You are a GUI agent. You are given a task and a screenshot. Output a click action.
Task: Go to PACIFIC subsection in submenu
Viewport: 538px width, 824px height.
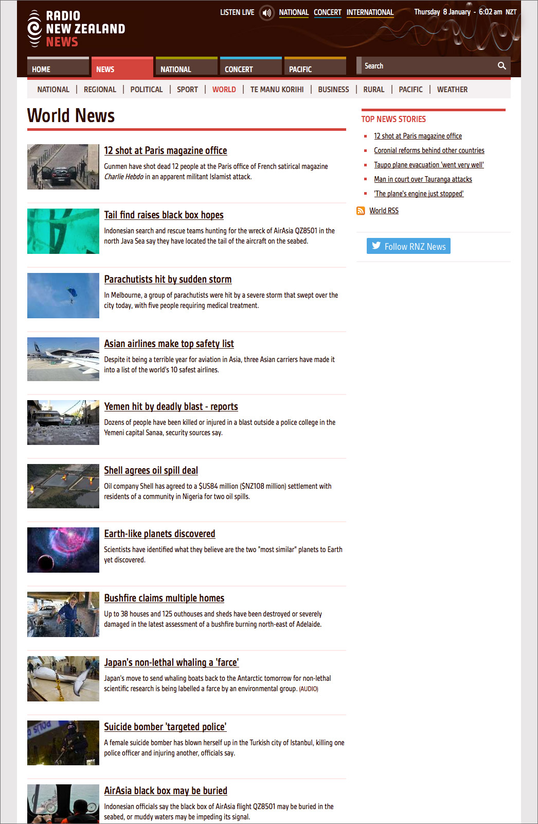pyautogui.click(x=411, y=90)
